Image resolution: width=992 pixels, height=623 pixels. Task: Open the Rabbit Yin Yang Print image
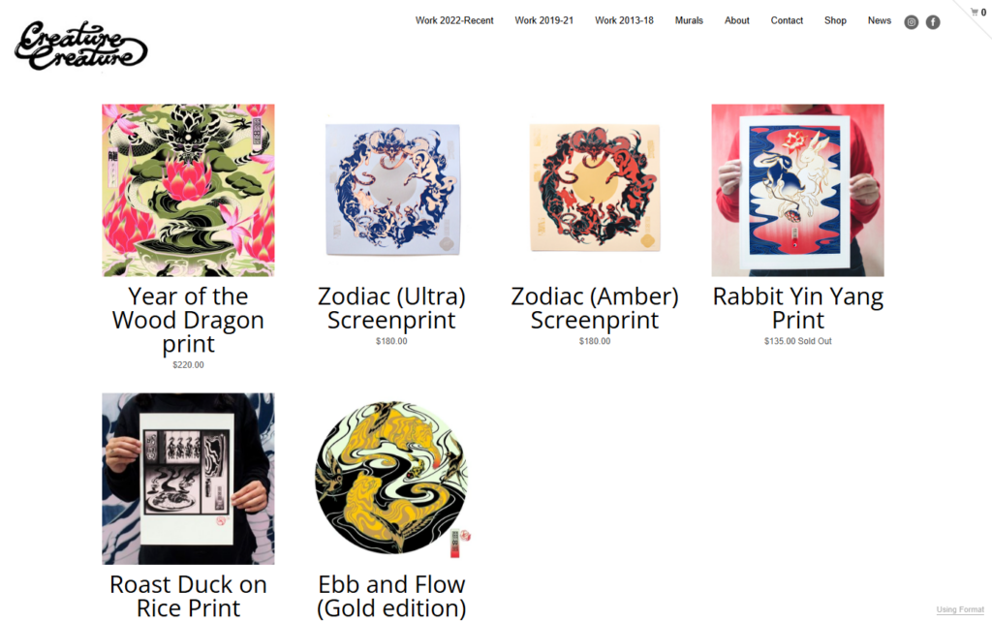tap(798, 190)
